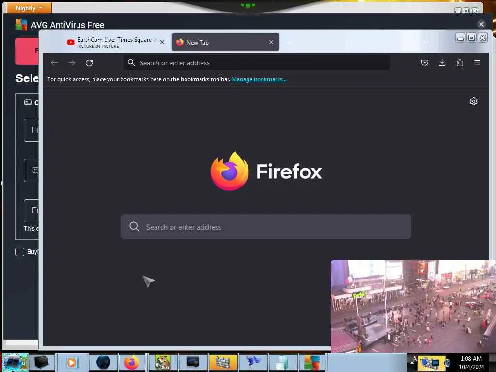The width and height of the screenshot is (496, 372).
Task: Open the Nightly dropdown menu button
Action: click(29, 8)
